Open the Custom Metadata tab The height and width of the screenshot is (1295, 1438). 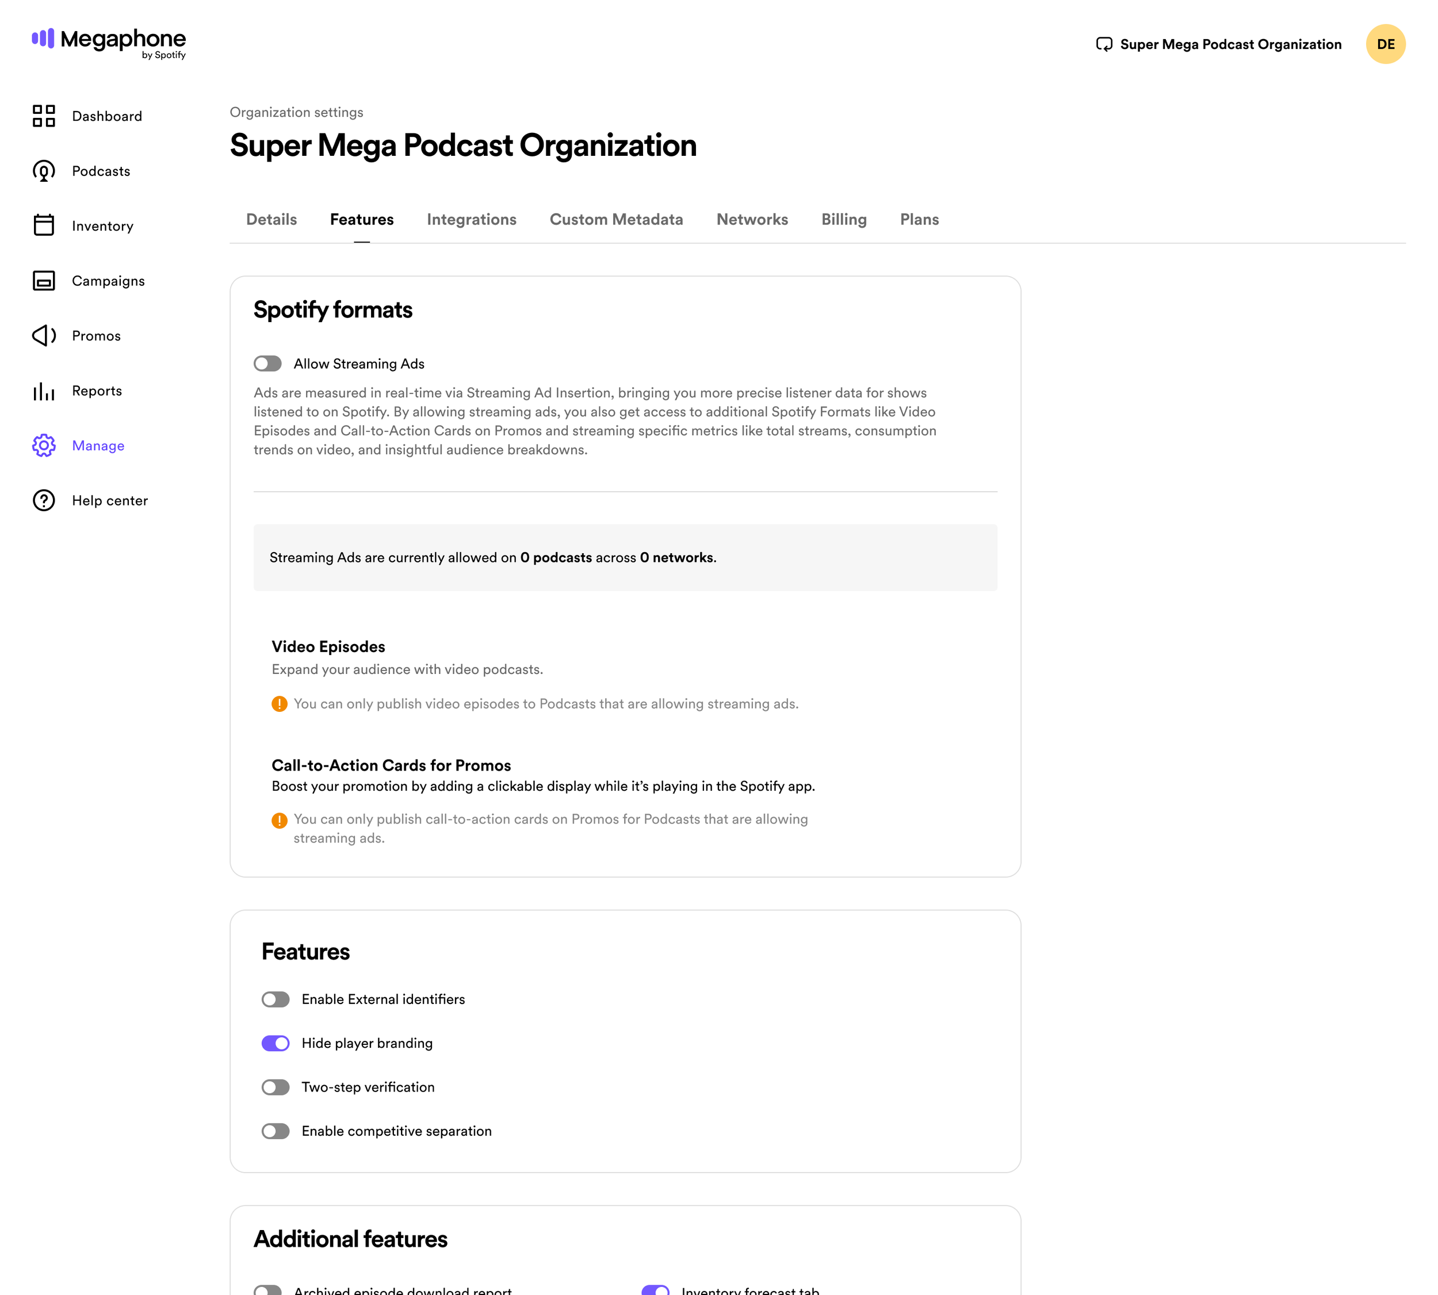pos(616,219)
